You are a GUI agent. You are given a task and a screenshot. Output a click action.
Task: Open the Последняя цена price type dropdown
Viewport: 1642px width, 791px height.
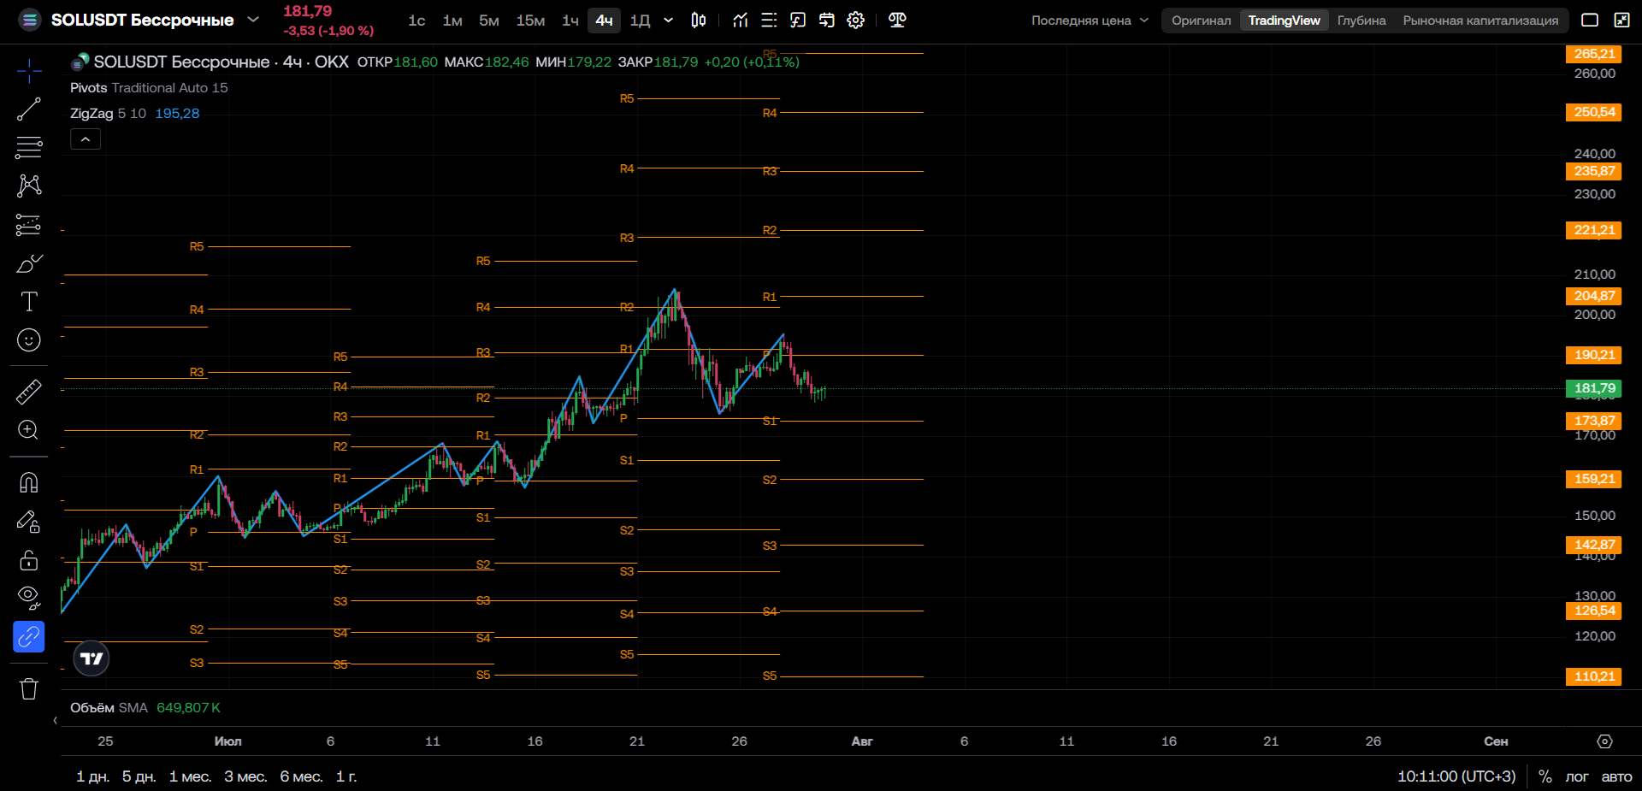[1090, 21]
